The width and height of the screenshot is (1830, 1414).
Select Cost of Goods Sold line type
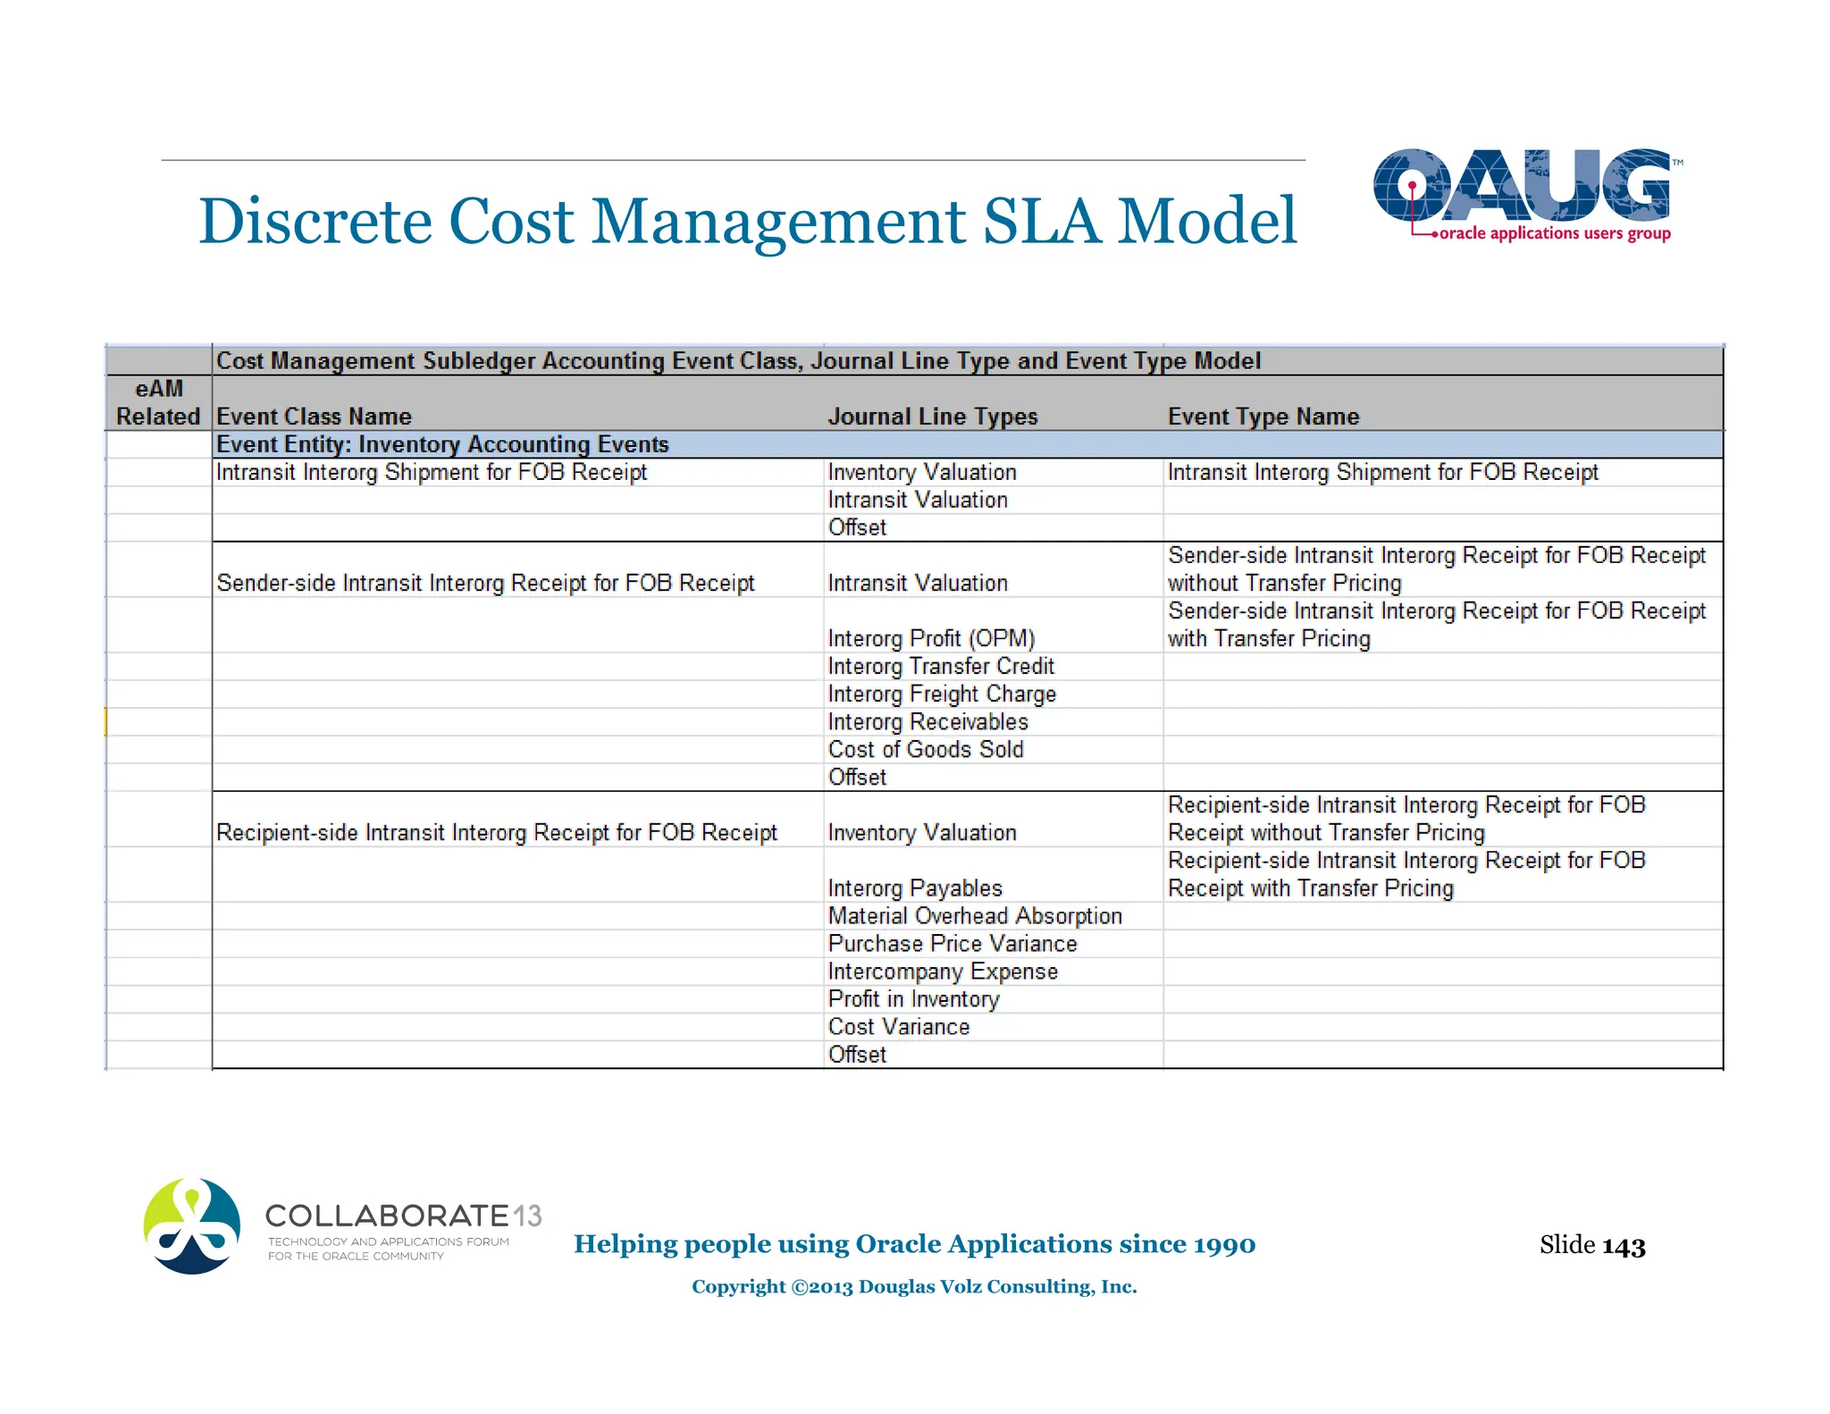coord(926,749)
